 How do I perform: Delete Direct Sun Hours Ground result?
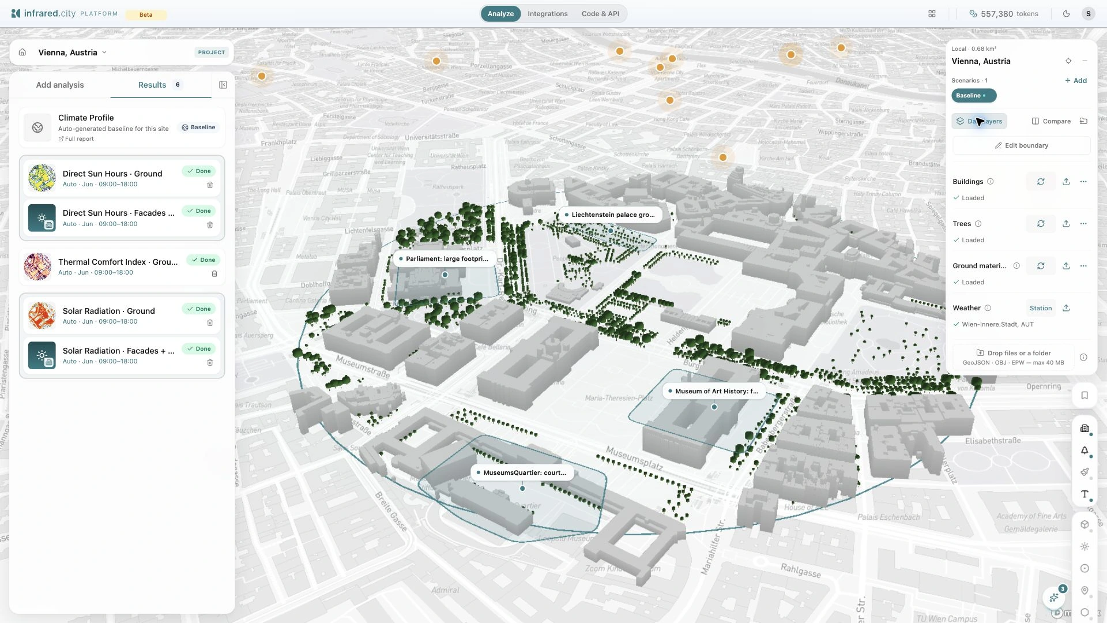click(x=210, y=185)
